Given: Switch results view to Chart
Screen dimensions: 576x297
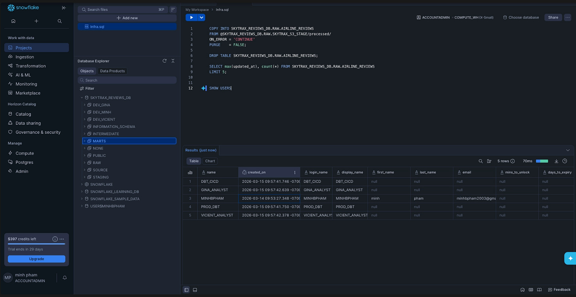Looking at the screenshot, I should [210, 161].
